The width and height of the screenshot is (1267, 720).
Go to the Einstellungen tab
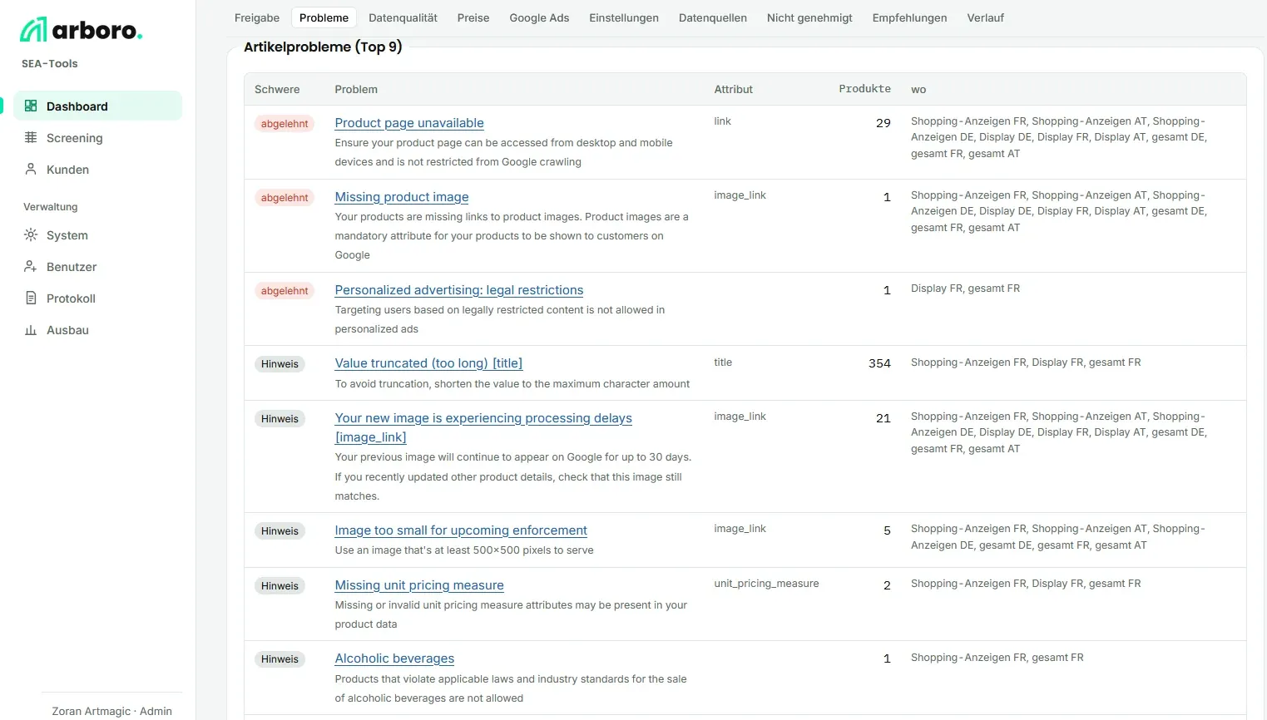624,17
